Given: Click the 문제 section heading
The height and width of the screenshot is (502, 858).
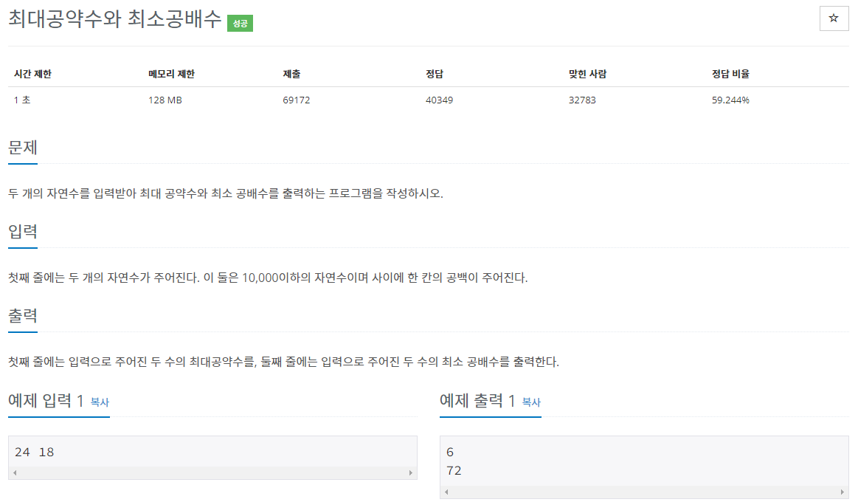Looking at the screenshot, I should (x=21, y=147).
